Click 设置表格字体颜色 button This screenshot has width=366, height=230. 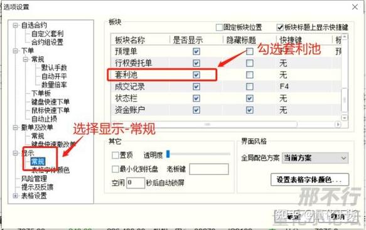(x=309, y=180)
